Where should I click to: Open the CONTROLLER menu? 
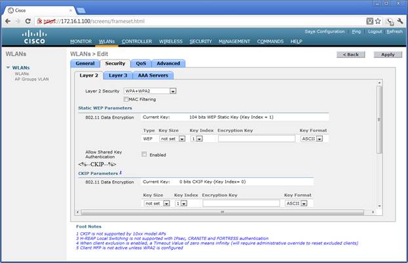(137, 41)
